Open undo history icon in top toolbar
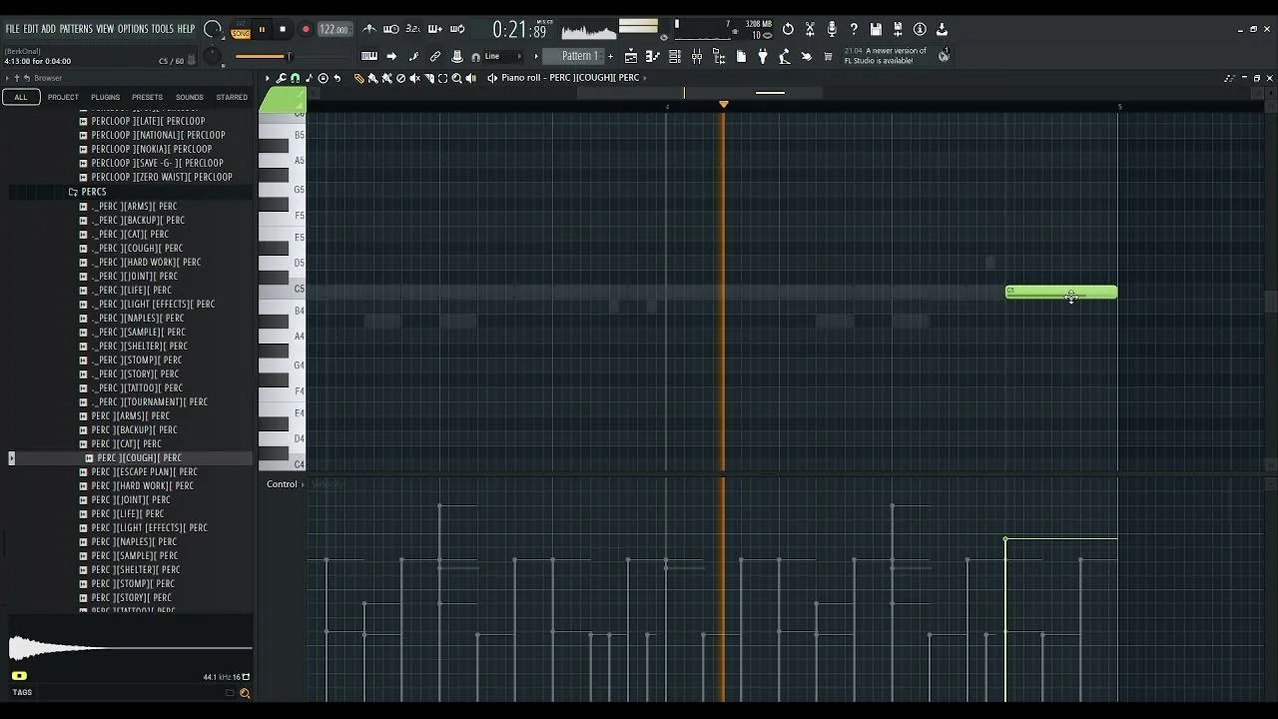The width and height of the screenshot is (1278, 719). click(788, 29)
